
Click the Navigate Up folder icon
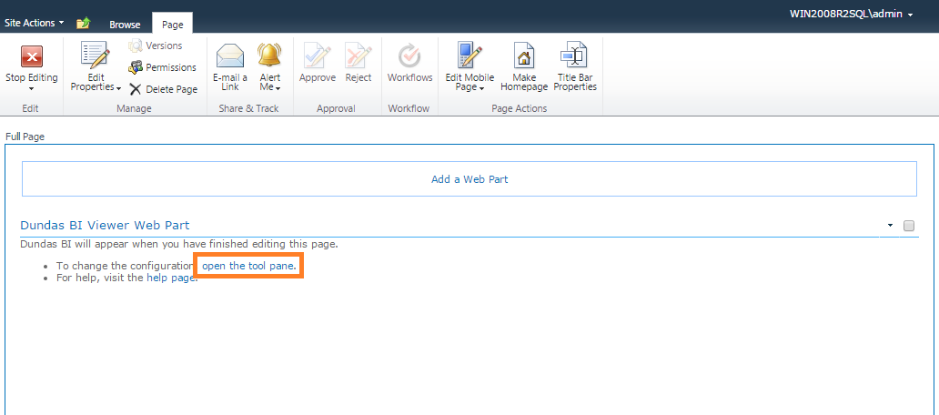83,24
